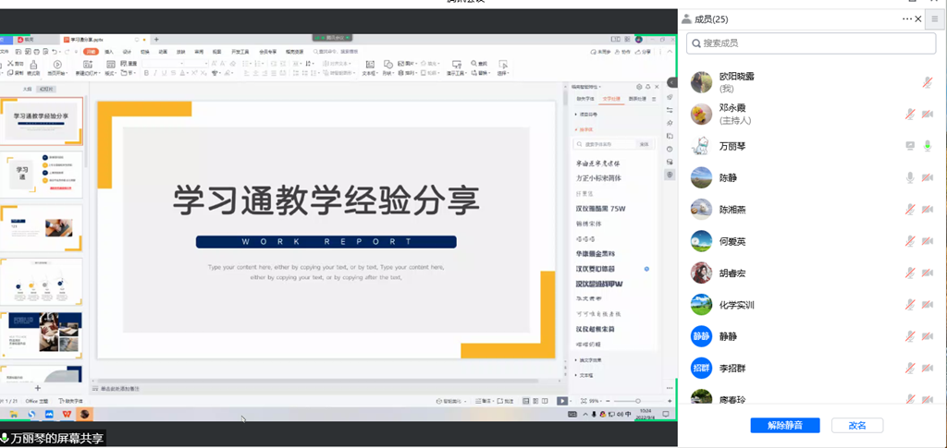The height and width of the screenshot is (448, 947).
Task: Apply Underline formatting with the U icon
Action: [165, 73]
